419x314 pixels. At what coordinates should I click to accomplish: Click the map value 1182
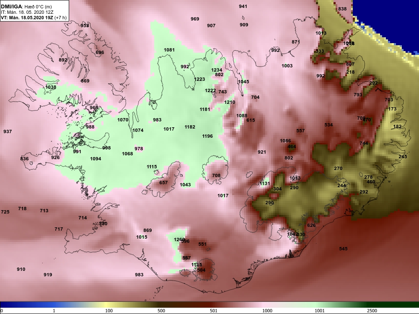pyautogui.click(x=190, y=127)
